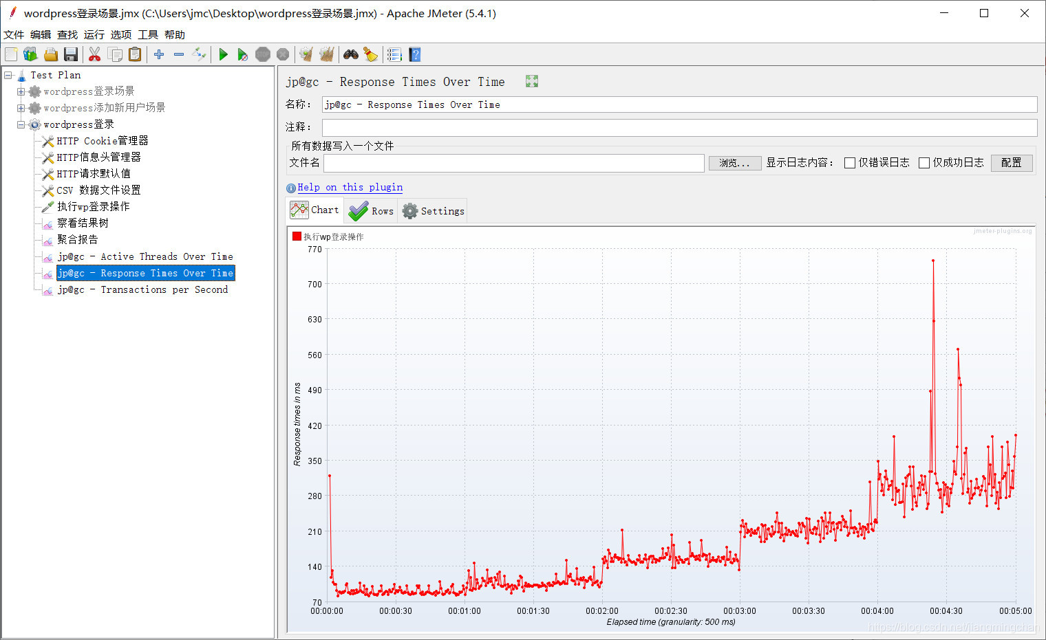Focus the 名称 name input field
Image resolution: width=1046 pixels, height=640 pixels.
click(x=679, y=104)
